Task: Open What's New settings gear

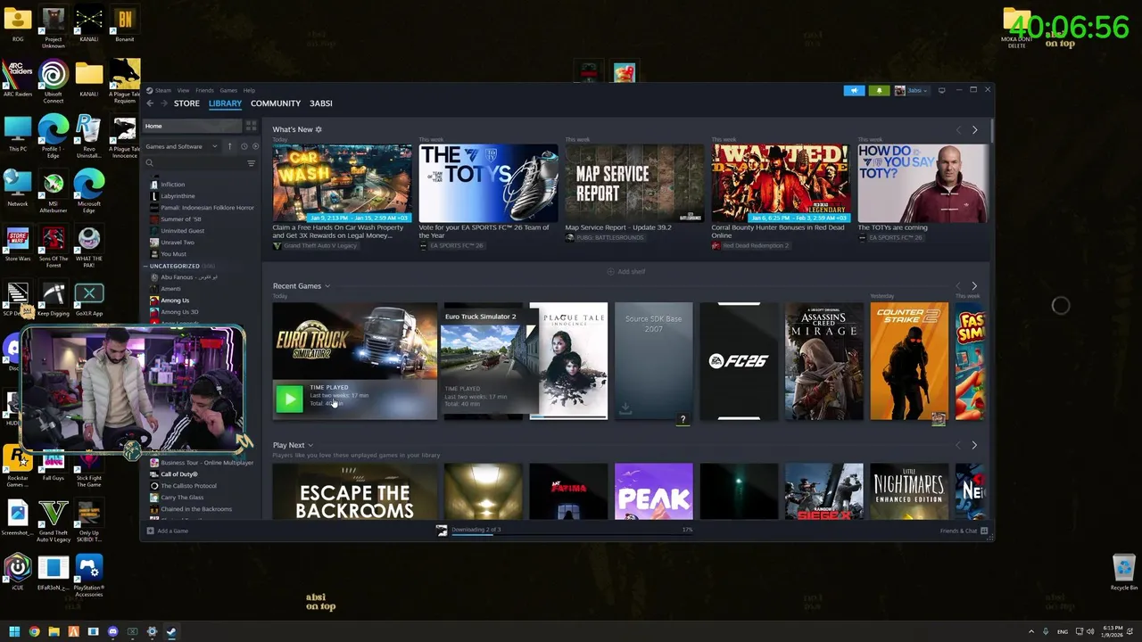Action: [x=319, y=129]
